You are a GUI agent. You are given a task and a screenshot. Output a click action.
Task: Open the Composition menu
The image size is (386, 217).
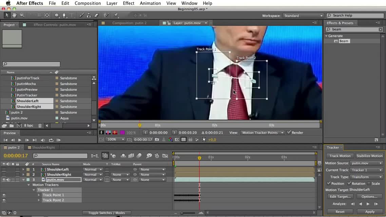point(88,3)
